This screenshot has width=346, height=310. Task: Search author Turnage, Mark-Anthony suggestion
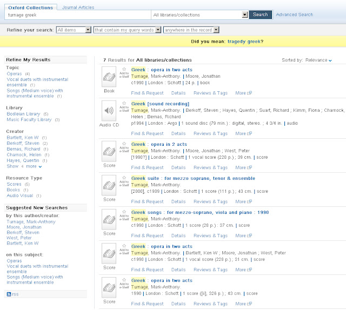click(x=31, y=222)
